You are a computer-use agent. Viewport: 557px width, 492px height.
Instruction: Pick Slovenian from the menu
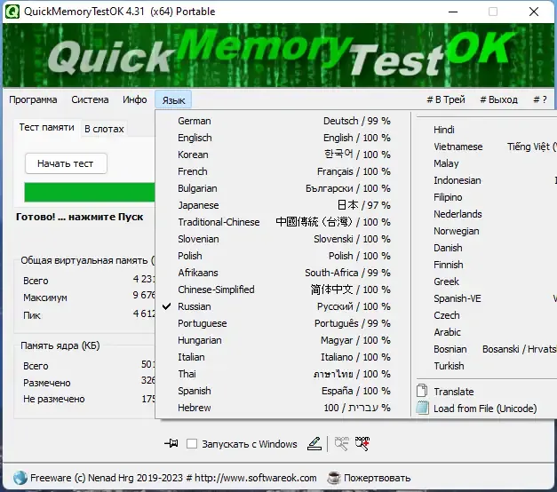coord(283,239)
